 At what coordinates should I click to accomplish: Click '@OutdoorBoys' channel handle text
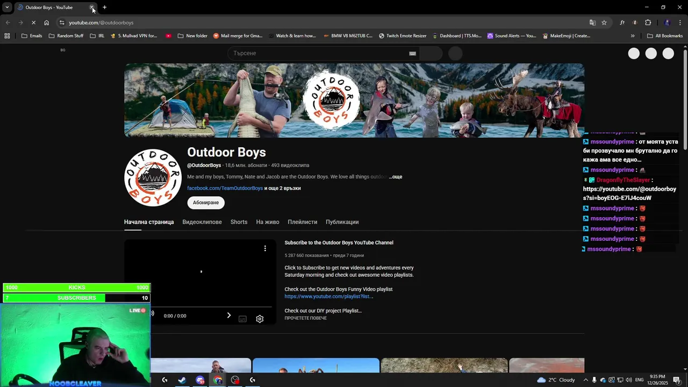pos(204,166)
